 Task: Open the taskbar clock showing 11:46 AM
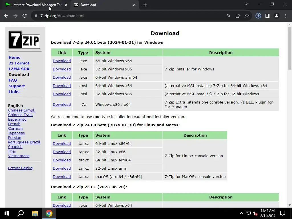[267, 213]
